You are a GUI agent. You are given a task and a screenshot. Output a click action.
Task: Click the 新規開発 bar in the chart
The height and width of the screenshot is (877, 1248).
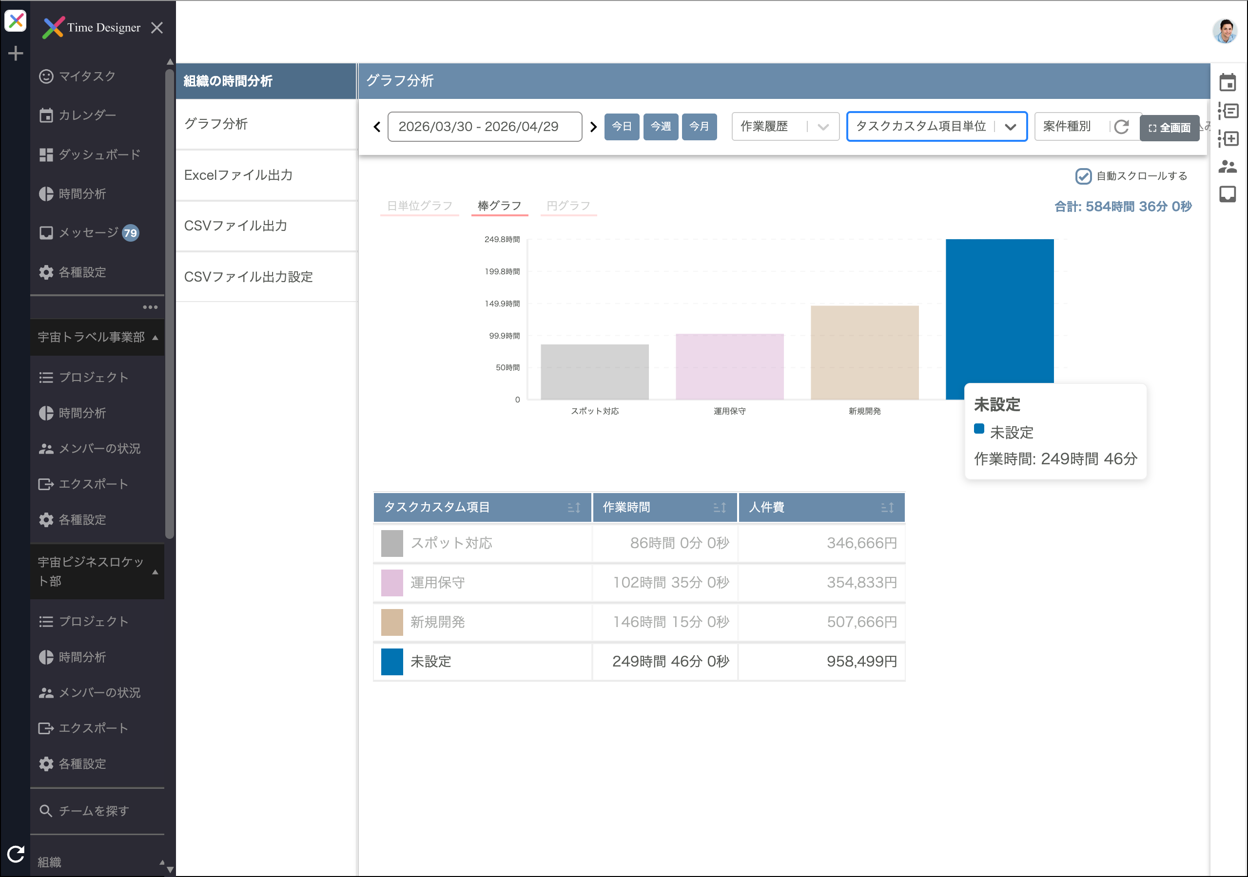(x=865, y=353)
